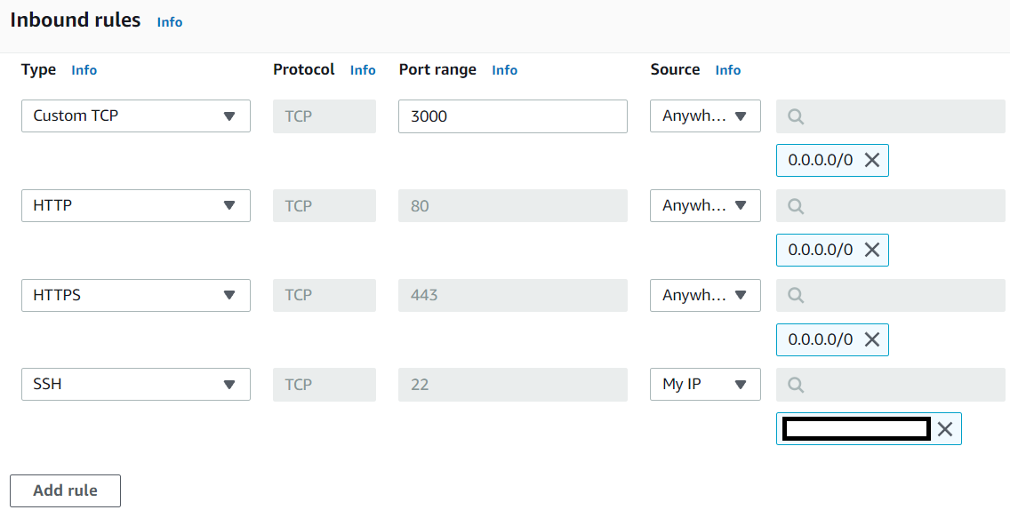Screen dimensions: 1010x518
Task: Click search icon in Custom TCP source field
Action: click(x=796, y=116)
